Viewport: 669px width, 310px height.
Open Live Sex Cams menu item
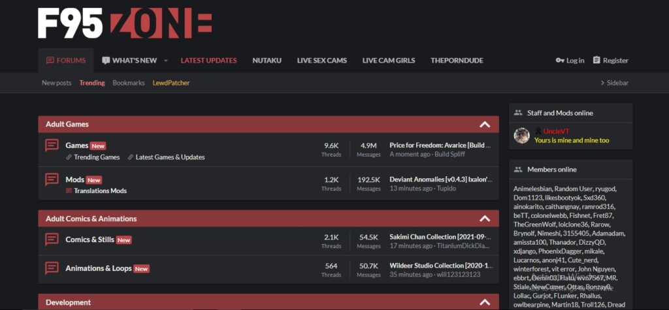click(321, 61)
